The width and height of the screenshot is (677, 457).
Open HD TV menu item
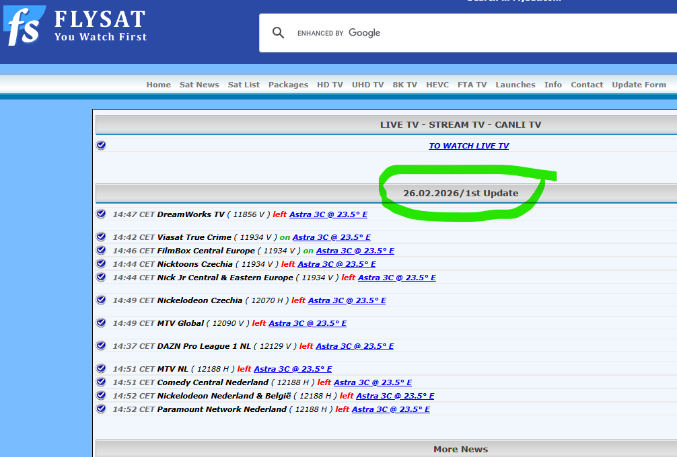[330, 85]
